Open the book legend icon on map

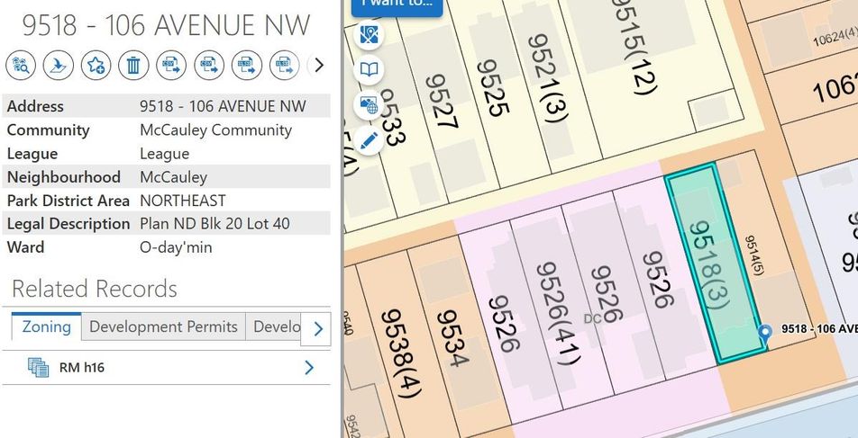369,69
